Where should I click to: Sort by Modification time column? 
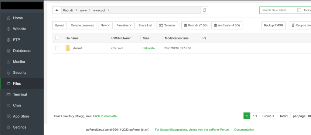(176, 38)
